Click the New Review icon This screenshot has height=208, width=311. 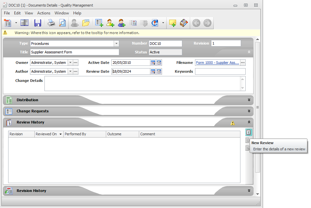249,132
